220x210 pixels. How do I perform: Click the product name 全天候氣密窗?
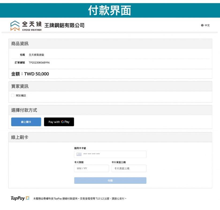pos(36,55)
